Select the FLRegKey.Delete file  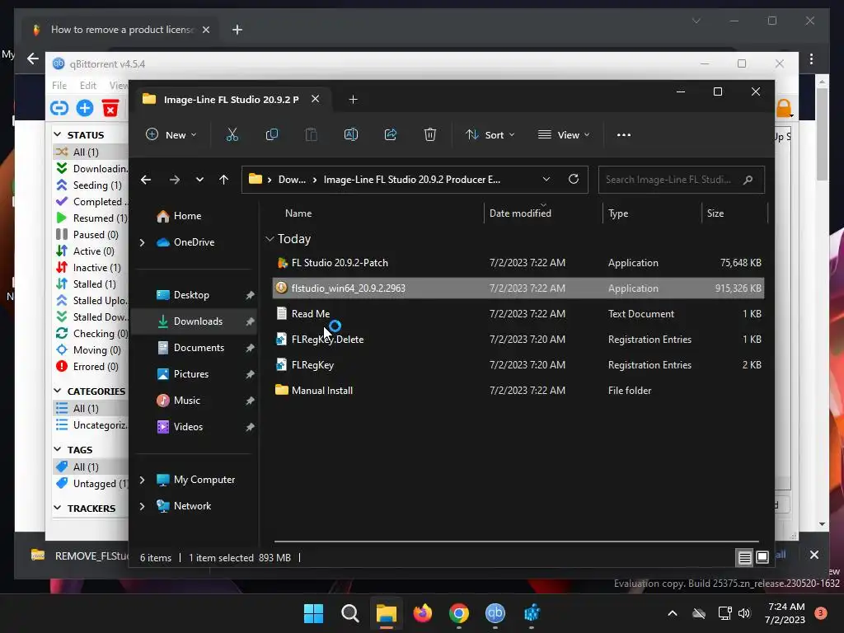[327, 339]
